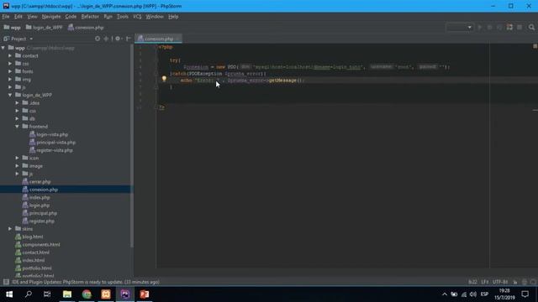
Task: Open the Tools menu
Action: tap(123, 17)
